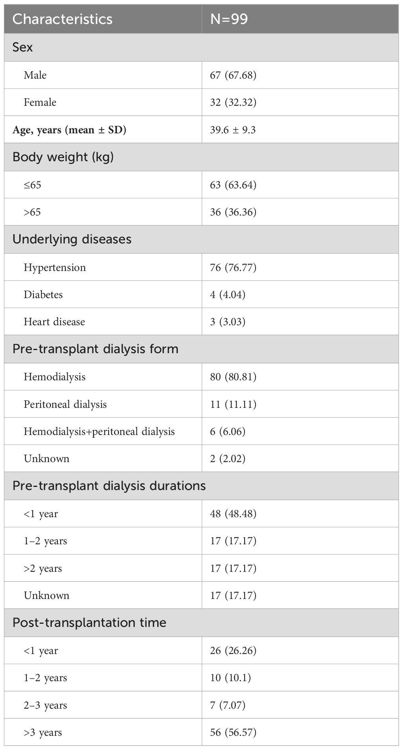The height and width of the screenshot is (750, 403).
Task: Click the Hemodialysis+peritoneal dialysis row label
Action: point(99,431)
